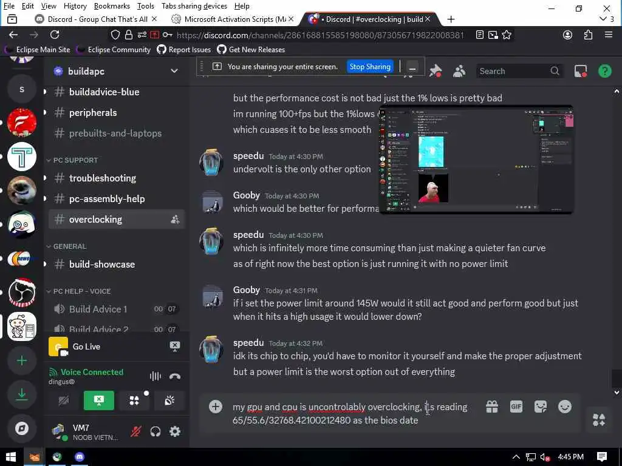Toggle reader view in address bar
The width and height of the screenshot is (622, 466).
point(480,35)
